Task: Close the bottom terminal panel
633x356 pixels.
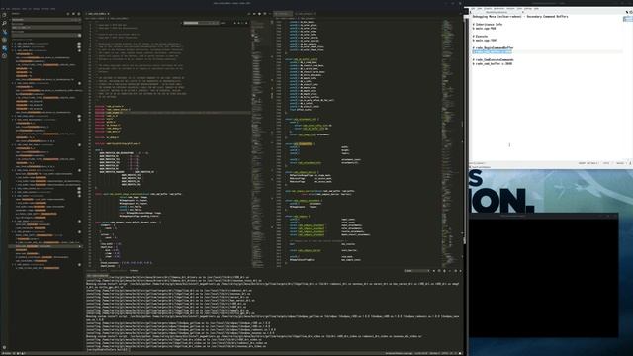Action: point(460,271)
